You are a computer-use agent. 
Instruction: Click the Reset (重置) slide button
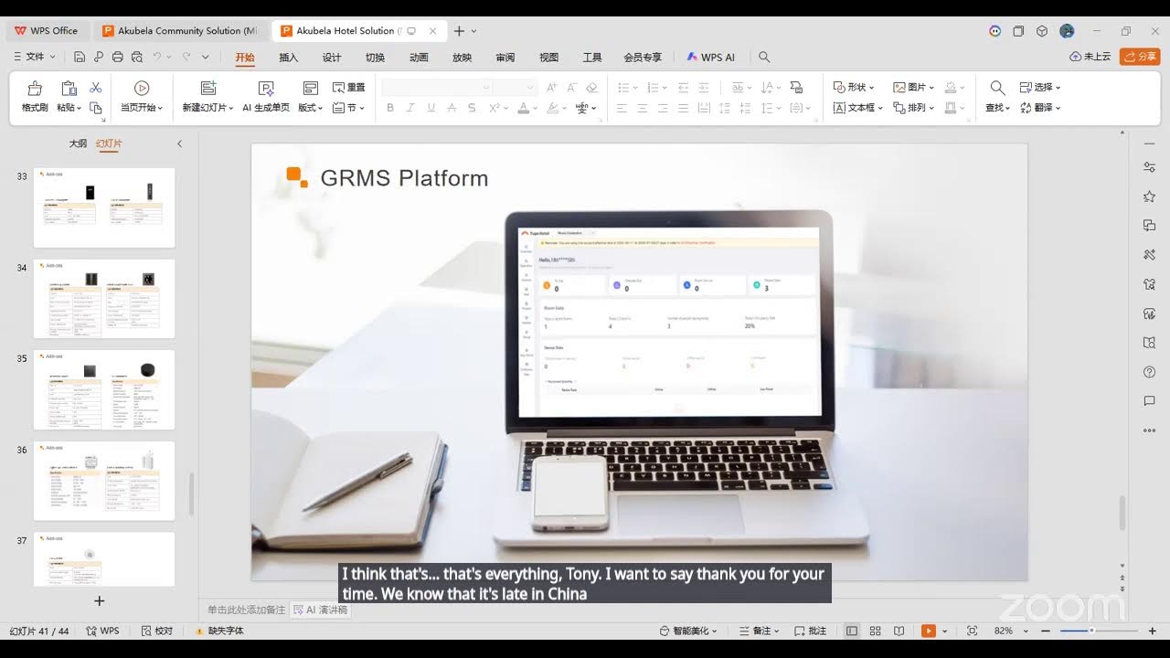pos(348,88)
